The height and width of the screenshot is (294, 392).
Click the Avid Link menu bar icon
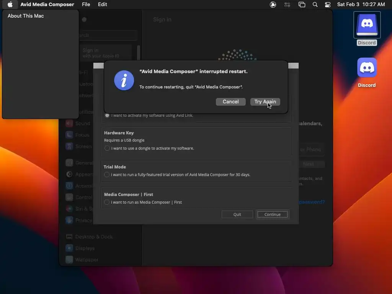(273, 5)
